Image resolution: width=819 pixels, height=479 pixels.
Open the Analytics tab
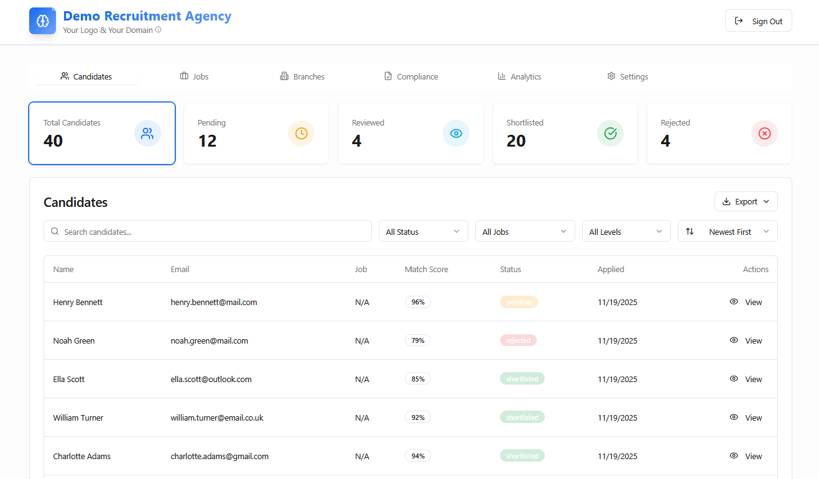coord(519,76)
